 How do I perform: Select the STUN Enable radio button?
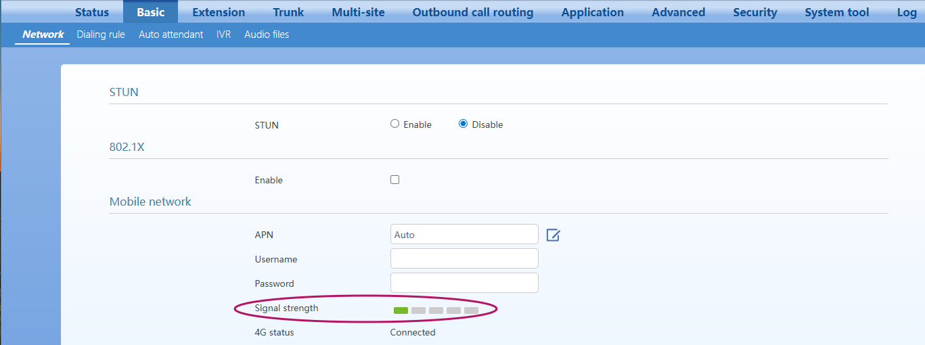point(395,124)
